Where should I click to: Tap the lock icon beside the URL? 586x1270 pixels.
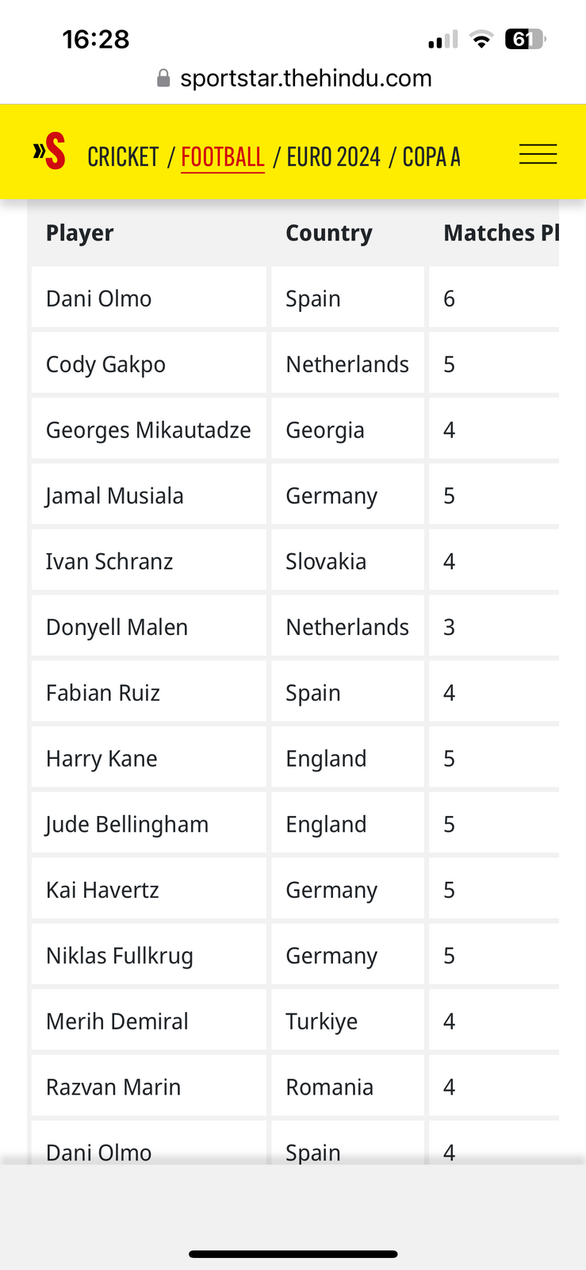(163, 78)
